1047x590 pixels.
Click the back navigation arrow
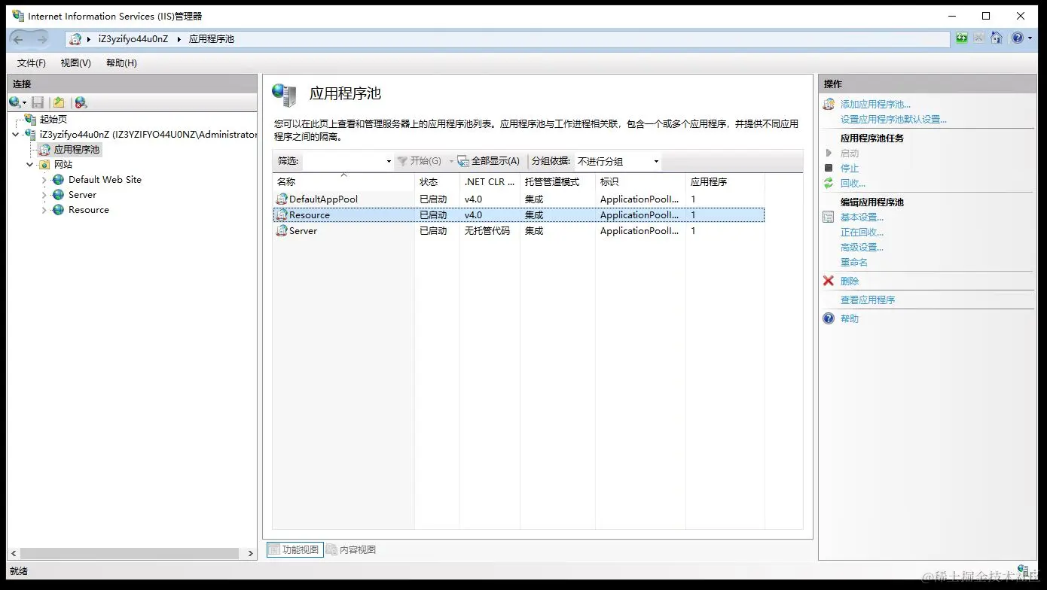click(19, 39)
